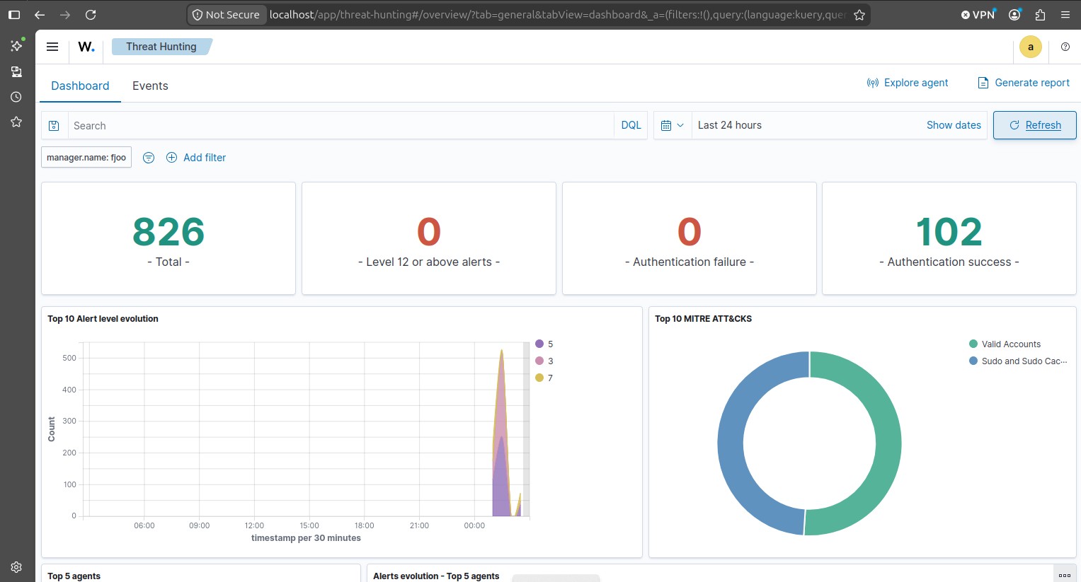Click the Generate report document icon
This screenshot has width=1081, height=582.
point(983,83)
